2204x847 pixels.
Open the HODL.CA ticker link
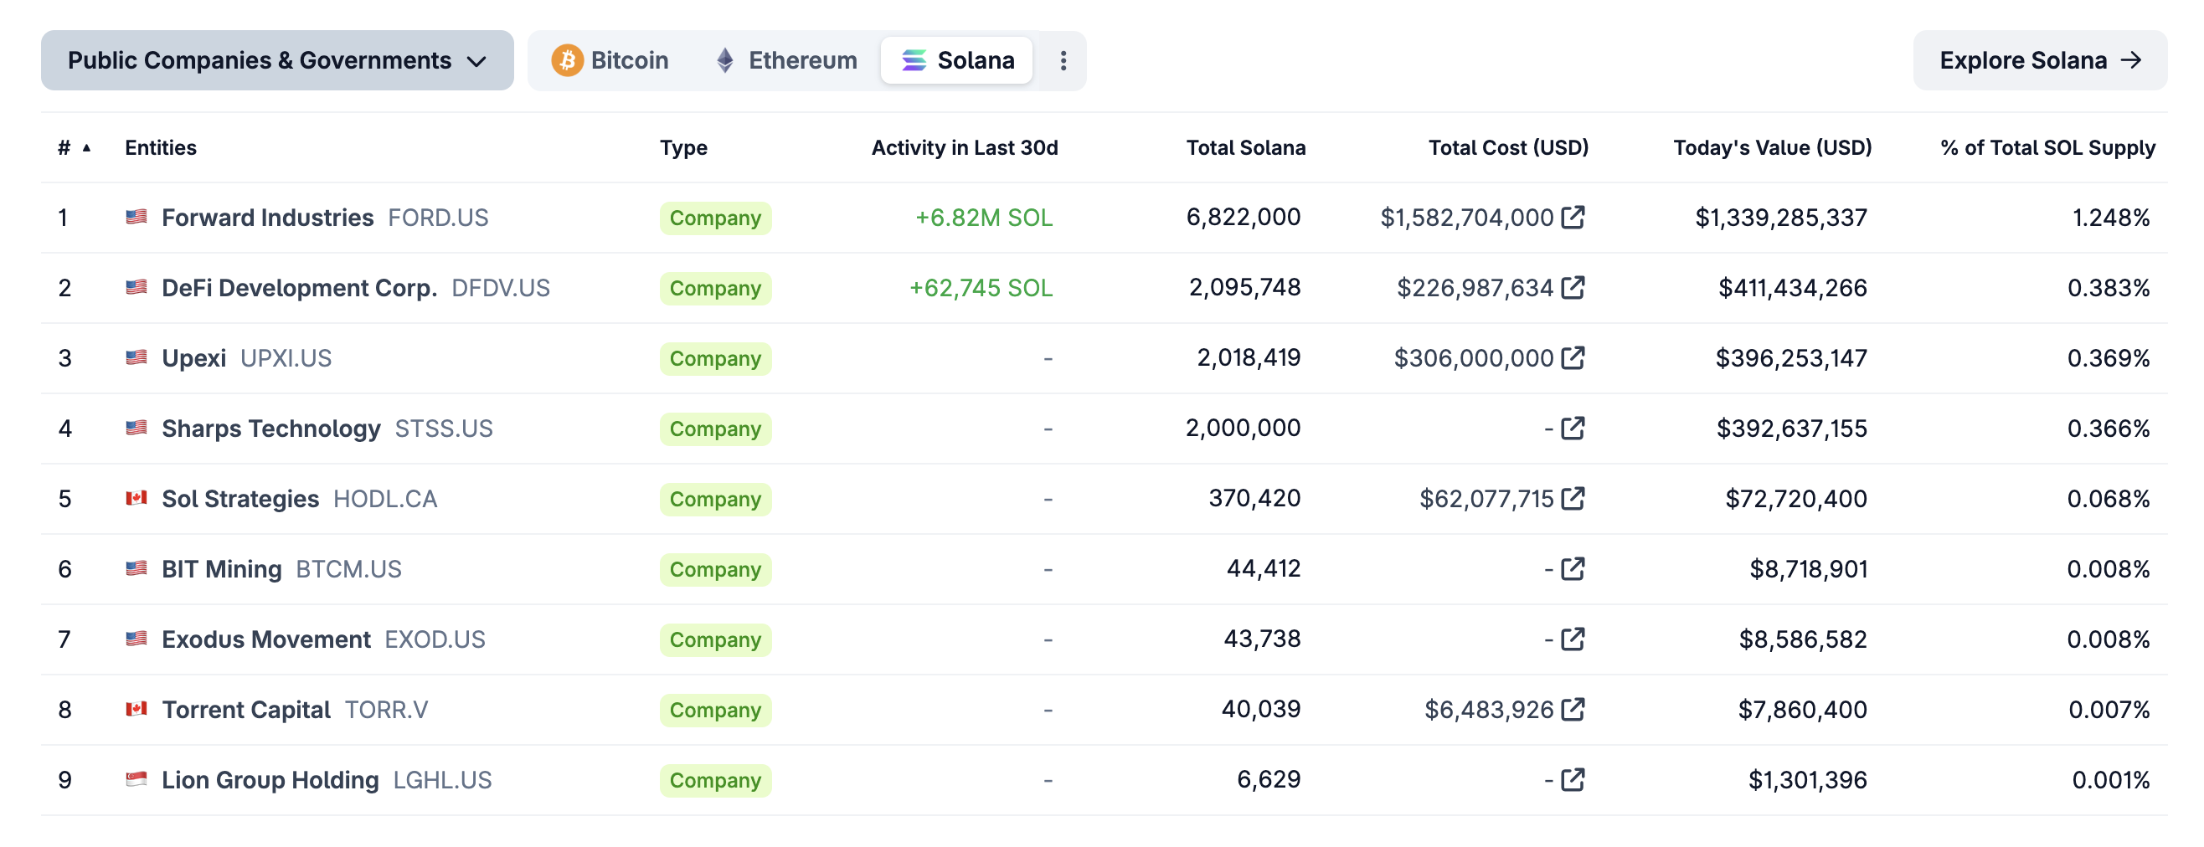(385, 498)
